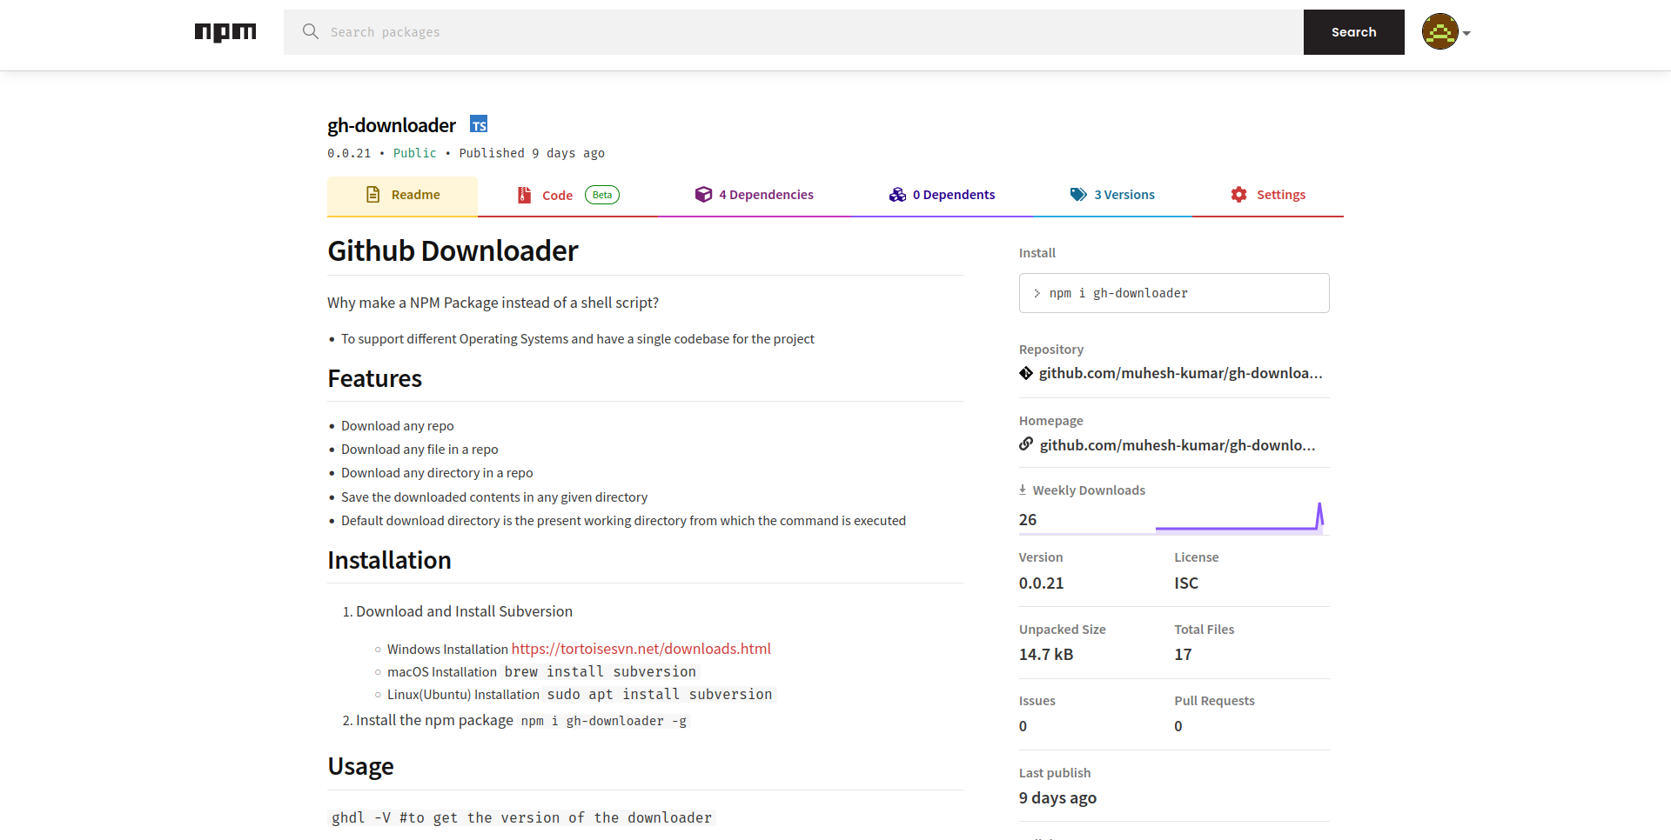Click the repository git icon
Screen dimensions: 1671x840
1026,373
